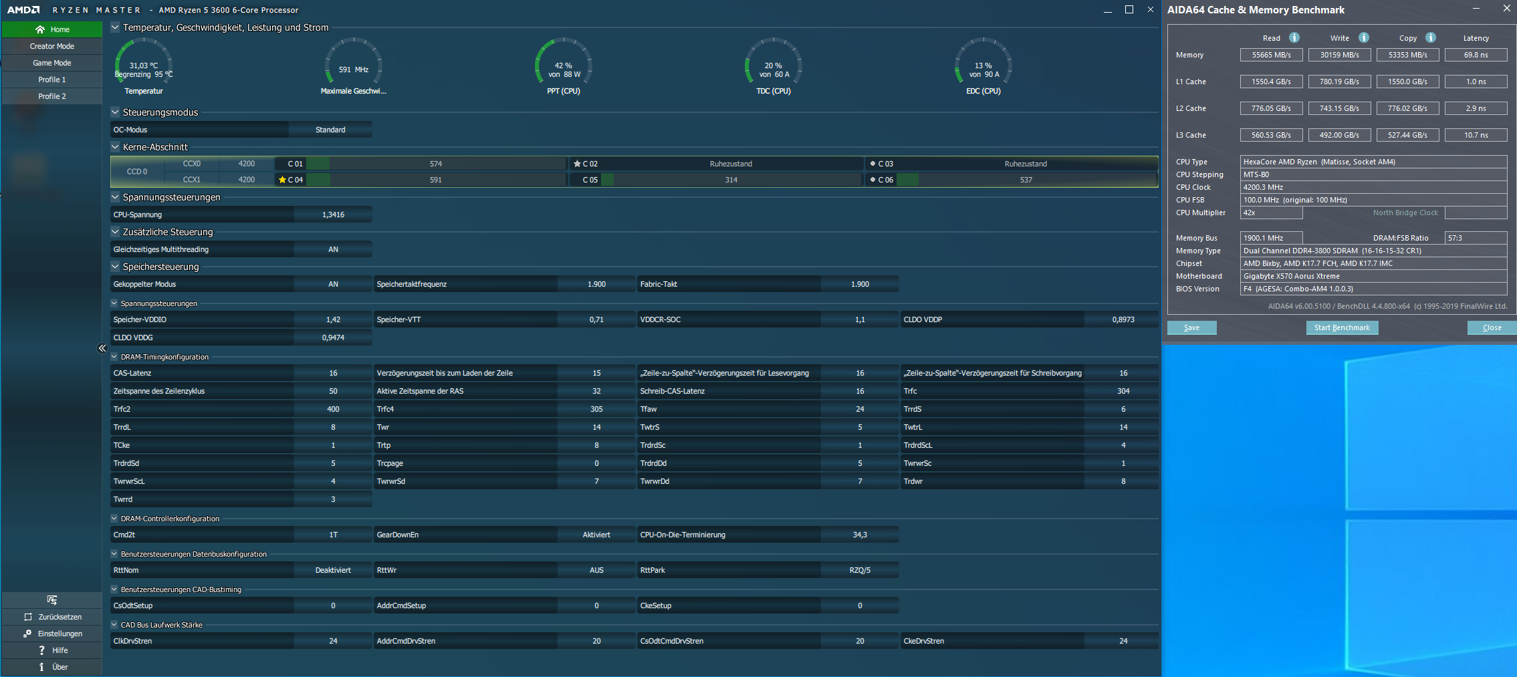Viewport: 1517px width, 677px height.
Task: Click the CPU Clock field in AIDA64
Action: (1374, 187)
